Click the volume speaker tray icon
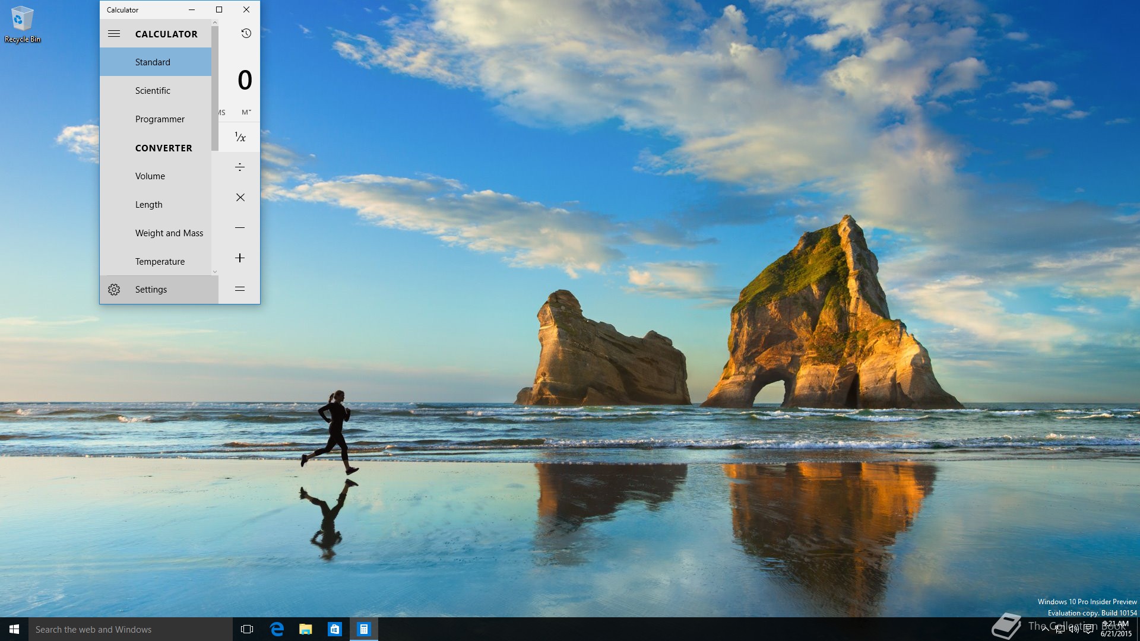Screen dimensions: 1140x641 point(1074,630)
